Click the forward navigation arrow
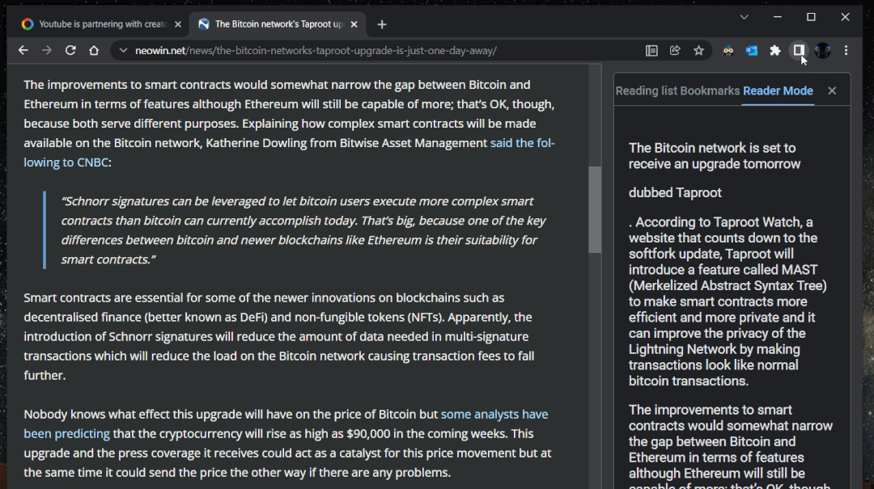874x489 pixels. (x=46, y=50)
